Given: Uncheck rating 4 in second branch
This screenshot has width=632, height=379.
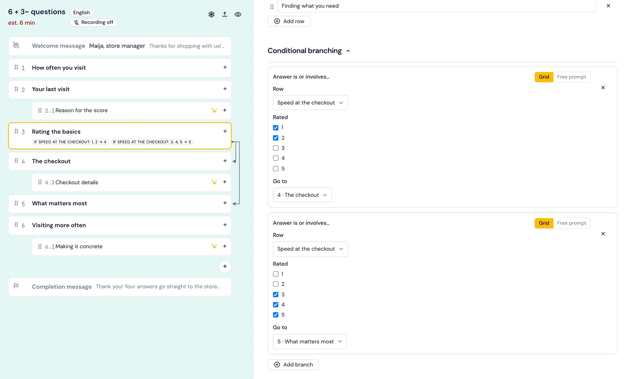Looking at the screenshot, I should (x=276, y=305).
